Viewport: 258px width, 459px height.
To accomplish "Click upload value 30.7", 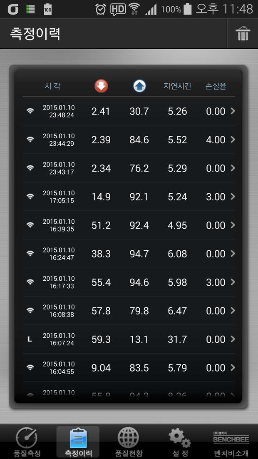I will click(x=139, y=111).
